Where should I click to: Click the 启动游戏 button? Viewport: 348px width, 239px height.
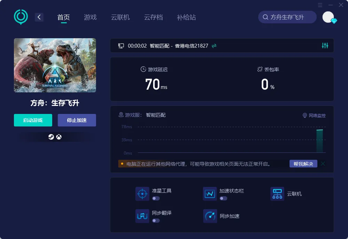click(x=33, y=120)
